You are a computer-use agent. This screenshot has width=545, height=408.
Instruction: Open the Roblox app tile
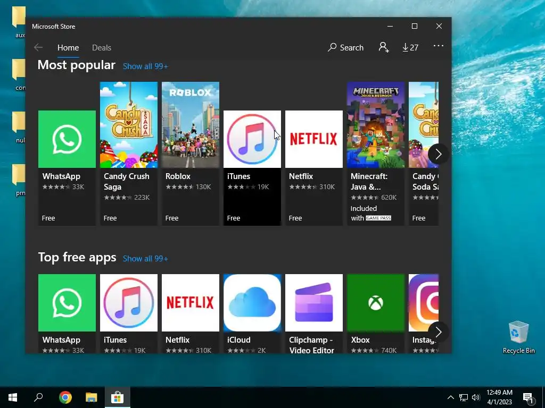191,154
